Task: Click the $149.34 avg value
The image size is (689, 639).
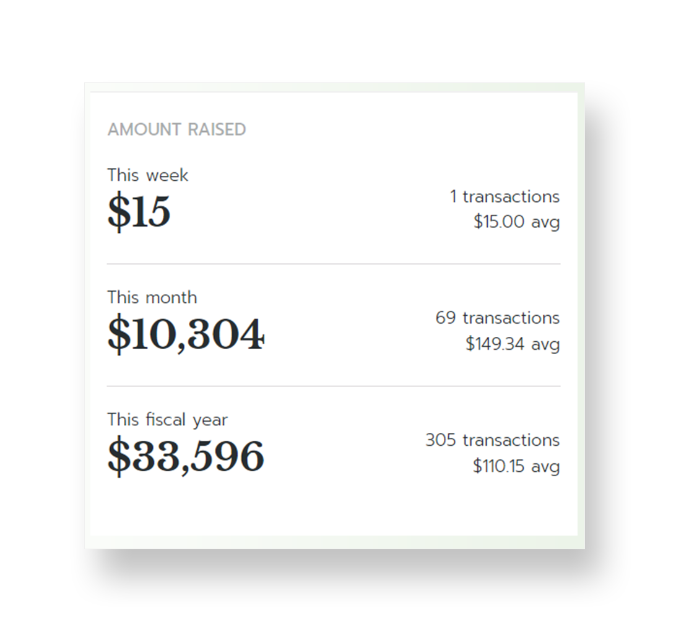Action: pos(512,344)
